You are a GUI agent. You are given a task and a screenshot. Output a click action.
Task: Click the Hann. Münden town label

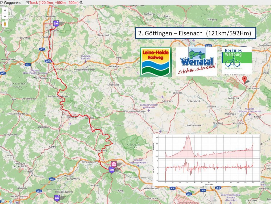[9, 59]
